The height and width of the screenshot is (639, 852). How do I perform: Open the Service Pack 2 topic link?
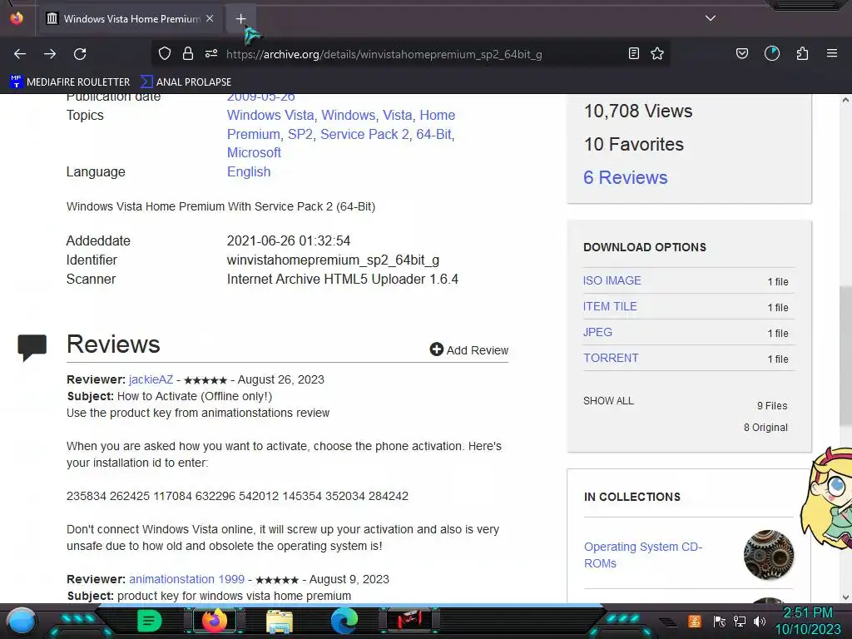point(364,134)
